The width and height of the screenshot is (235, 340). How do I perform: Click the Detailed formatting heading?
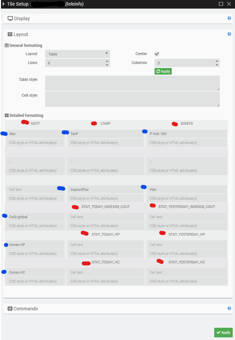pos(24,115)
